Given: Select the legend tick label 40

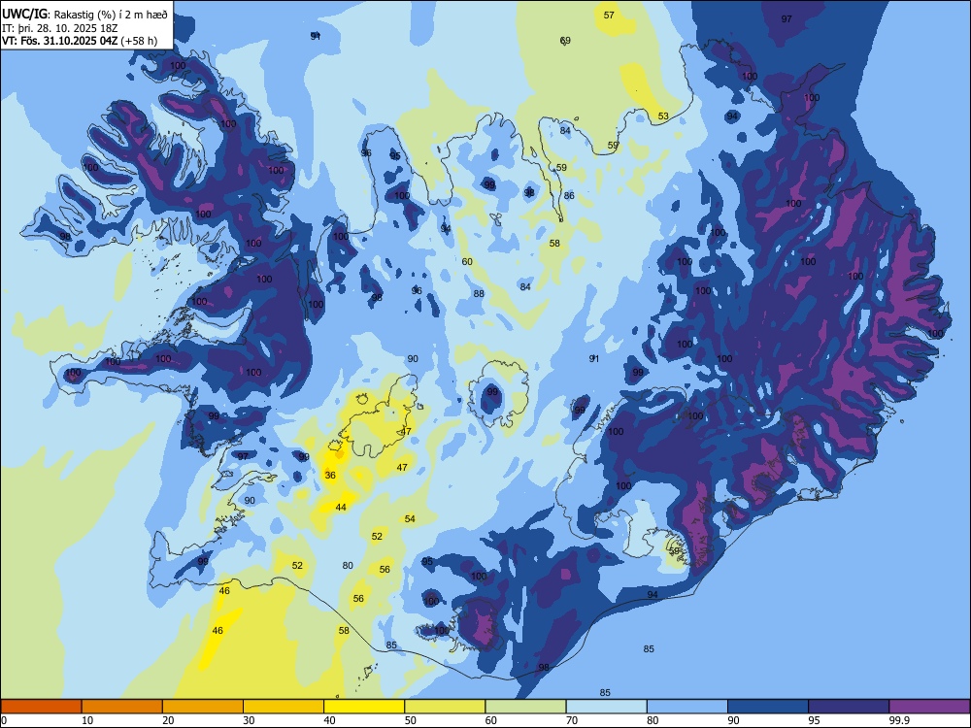Looking at the screenshot, I should click(329, 720).
